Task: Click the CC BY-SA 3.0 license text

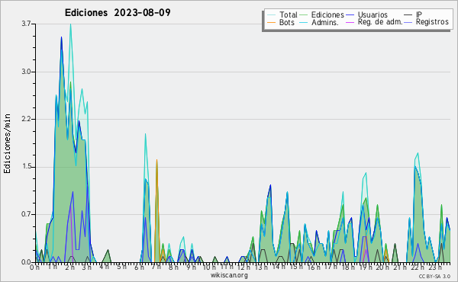Action: [x=434, y=276]
